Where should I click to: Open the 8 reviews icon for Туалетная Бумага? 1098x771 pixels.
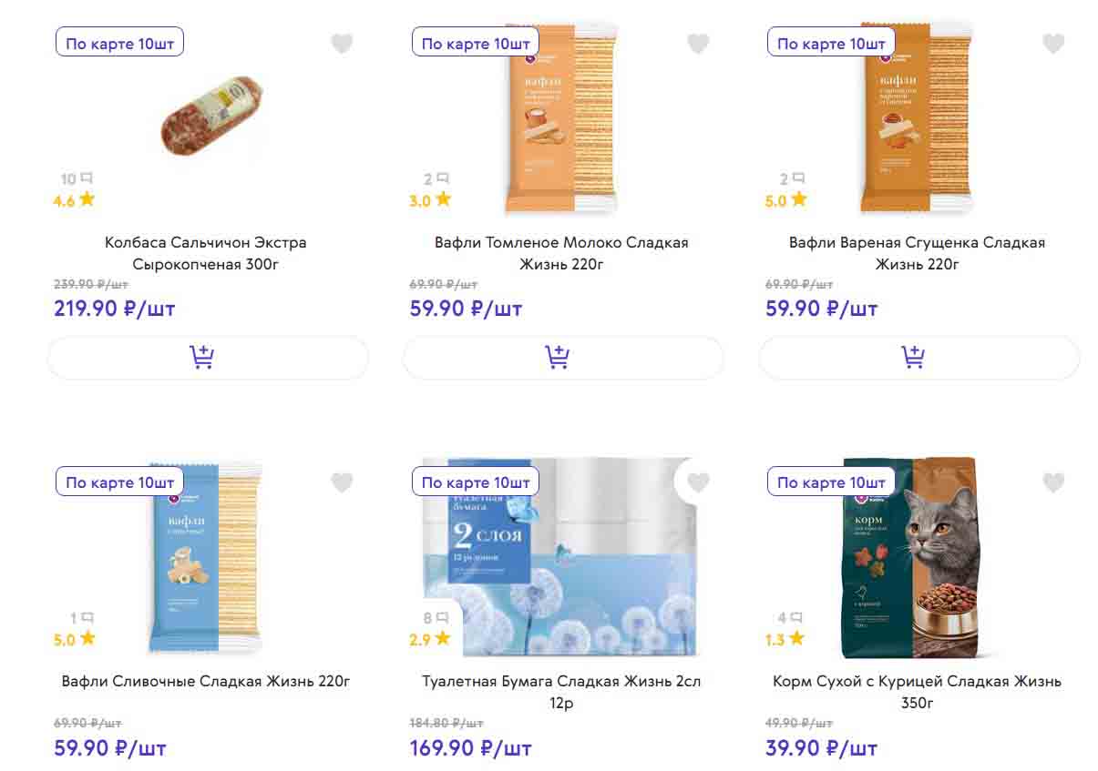click(x=436, y=618)
